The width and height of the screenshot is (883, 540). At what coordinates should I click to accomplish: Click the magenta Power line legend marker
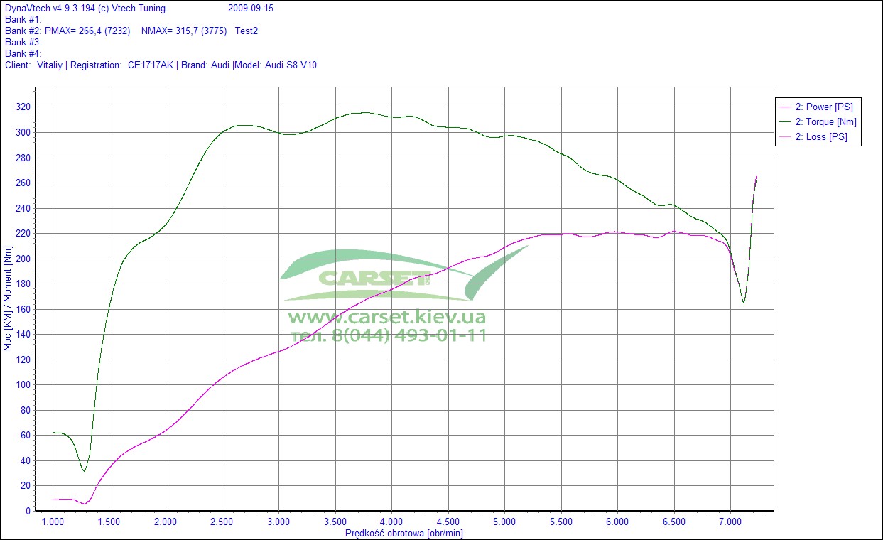pos(785,107)
